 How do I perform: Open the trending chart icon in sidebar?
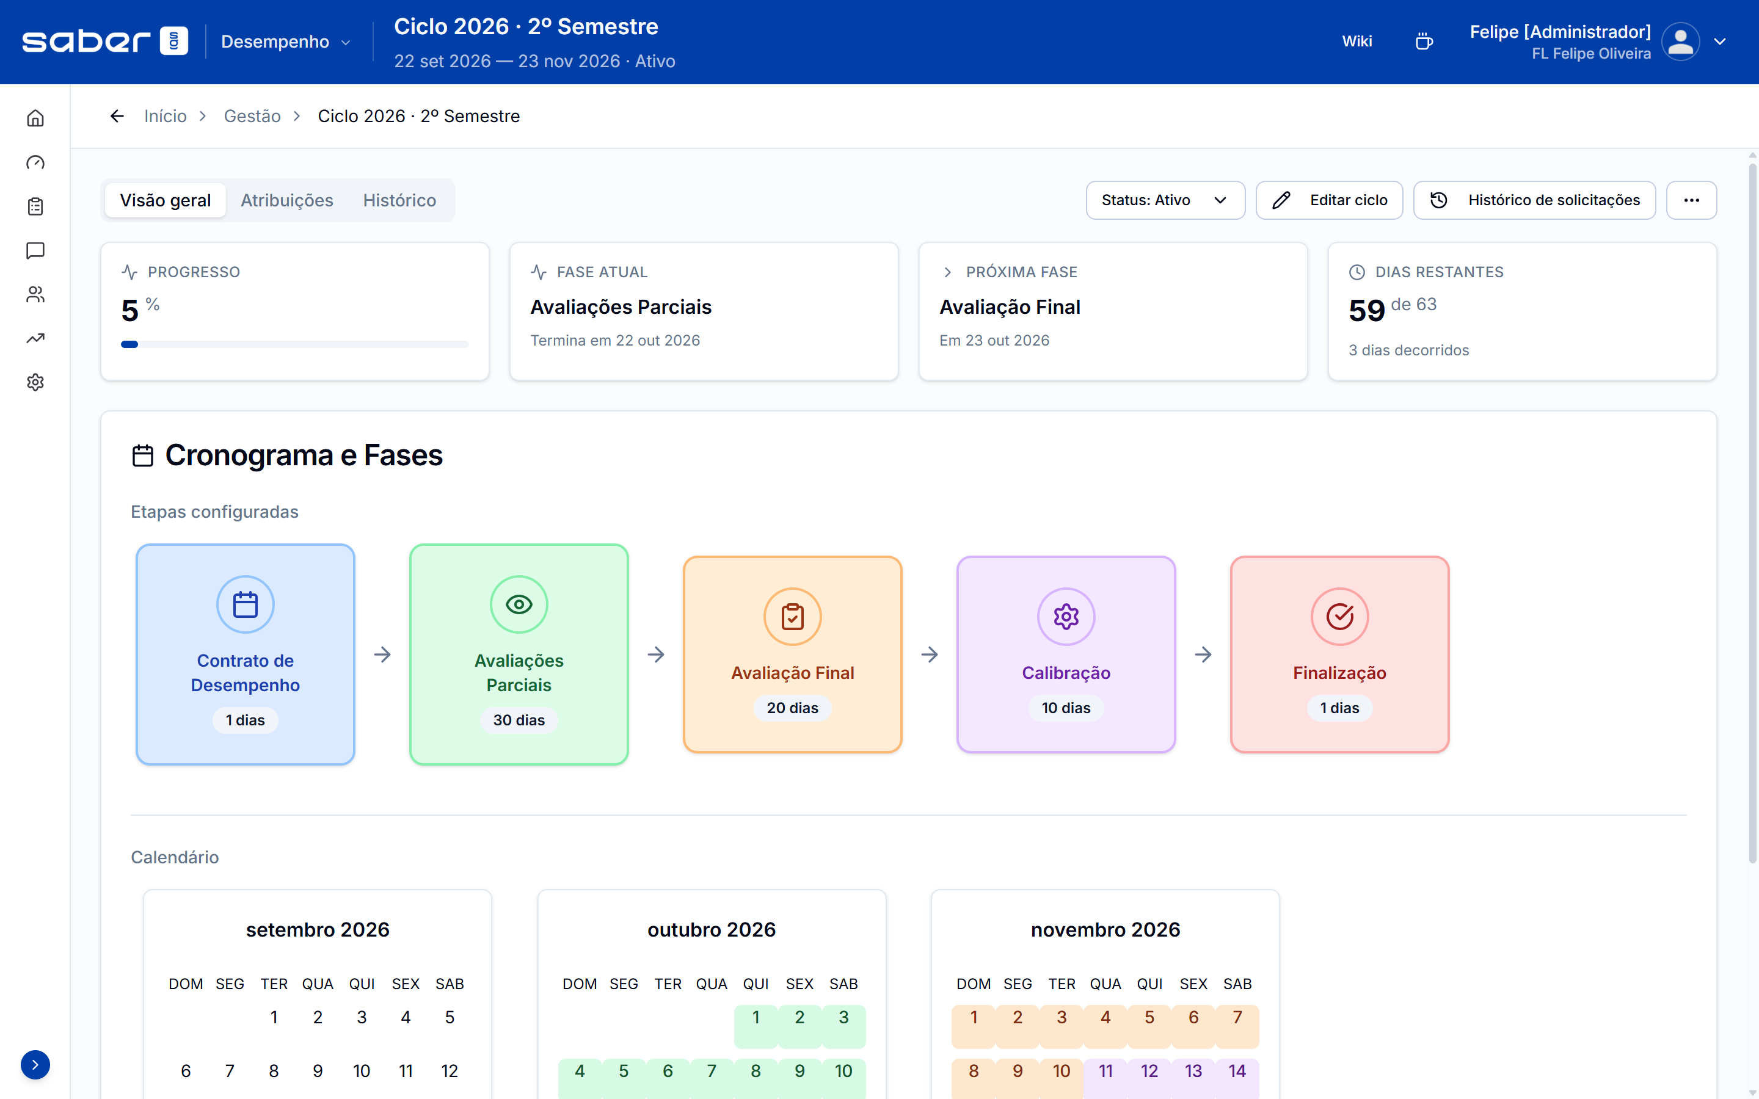tap(35, 338)
